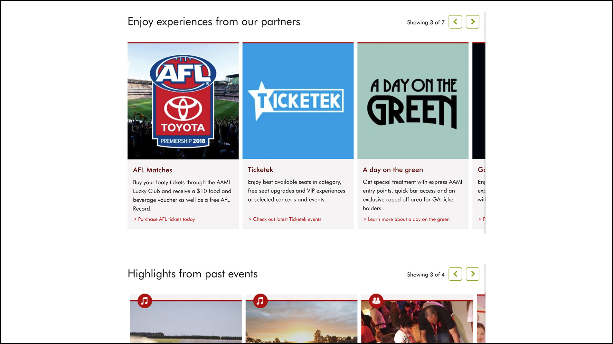The width and height of the screenshot is (613, 344).
Task: Click music note icon on sunset highlight
Action: point(260,301)
